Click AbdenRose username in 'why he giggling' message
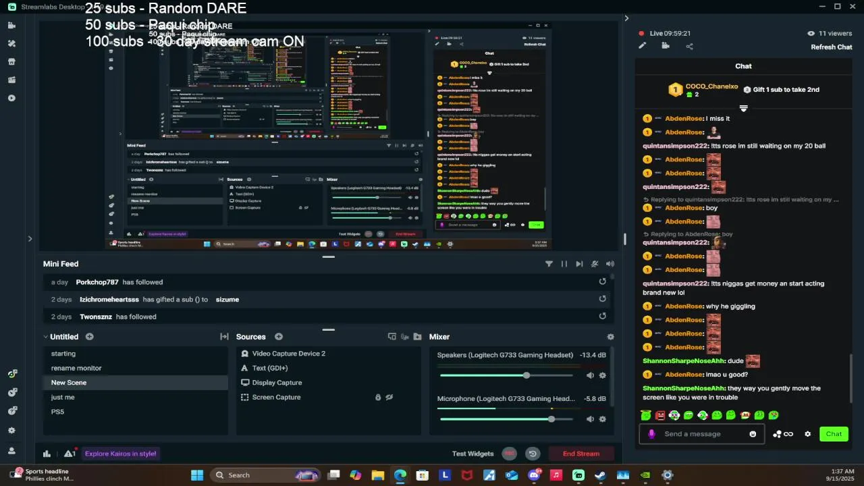Viewport: 864px width, 486px height. pyautogui.click(x=684, y=306)
